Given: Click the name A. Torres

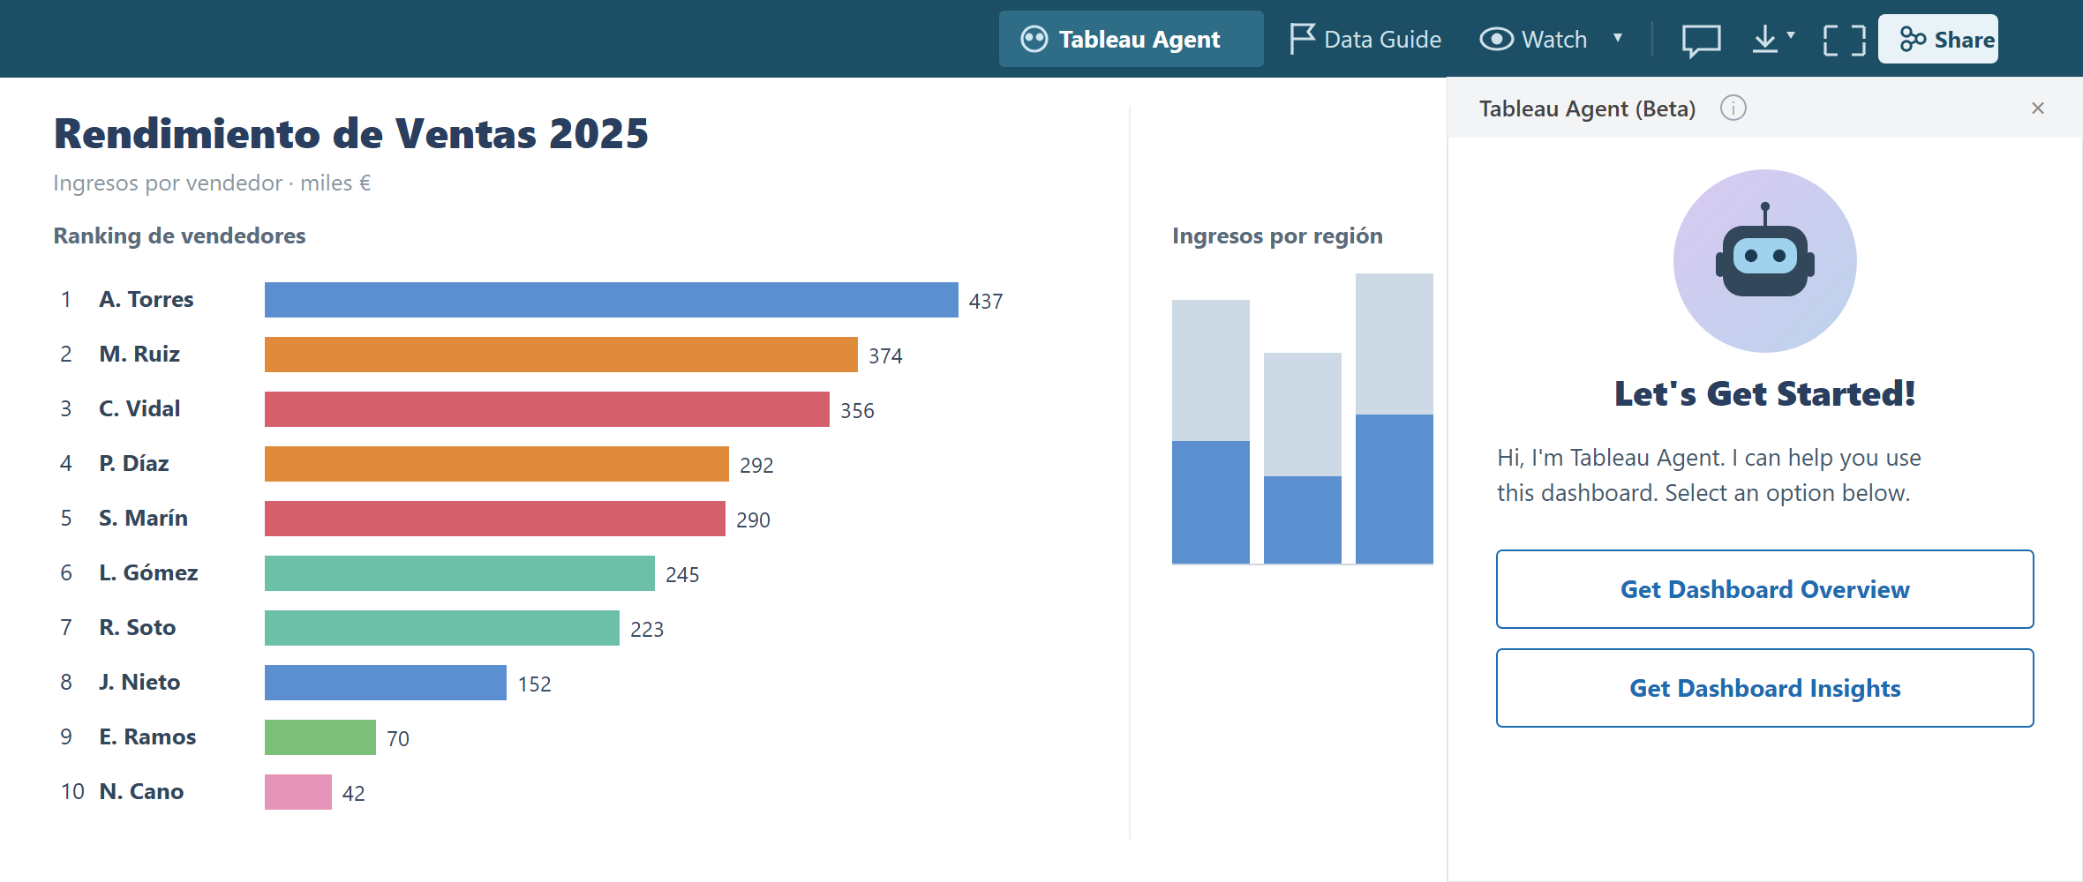Looking at the screenshot, I should [147, 300].
